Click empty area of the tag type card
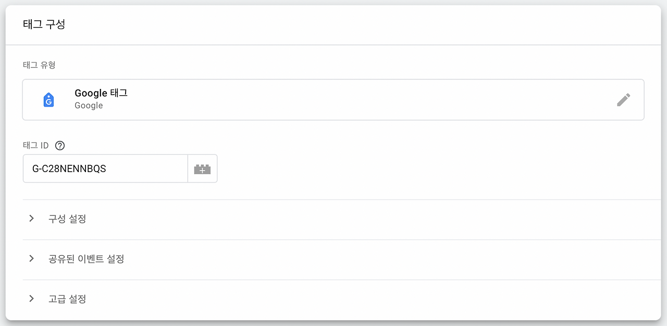This screenshot has height=326, width=667. click(365, 100)
